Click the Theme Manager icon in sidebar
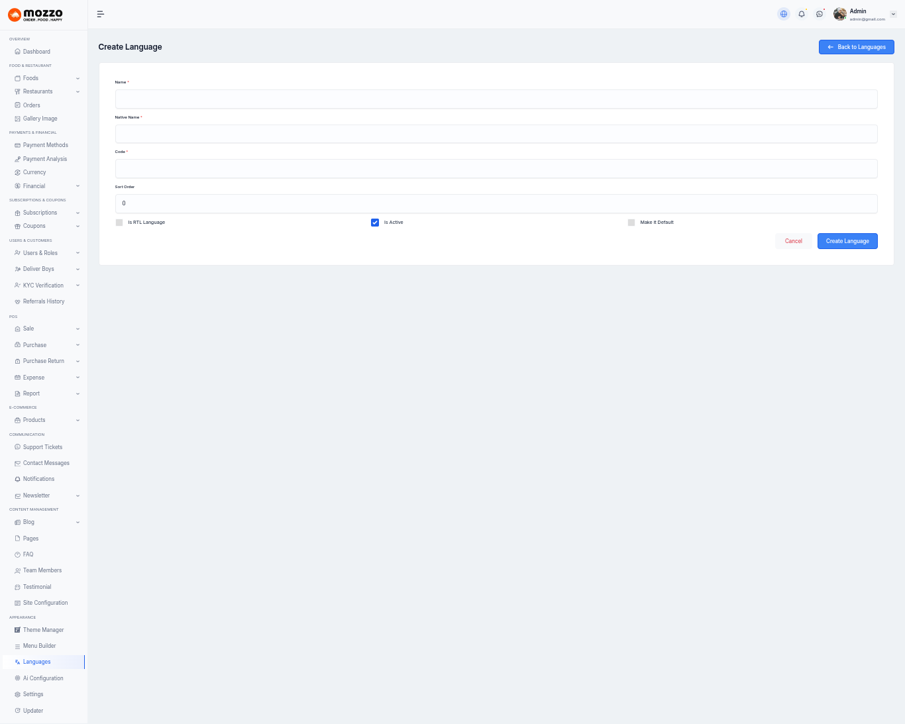This screenshot has height=724, width=905. pyautogui.click(x=17, y=630)
